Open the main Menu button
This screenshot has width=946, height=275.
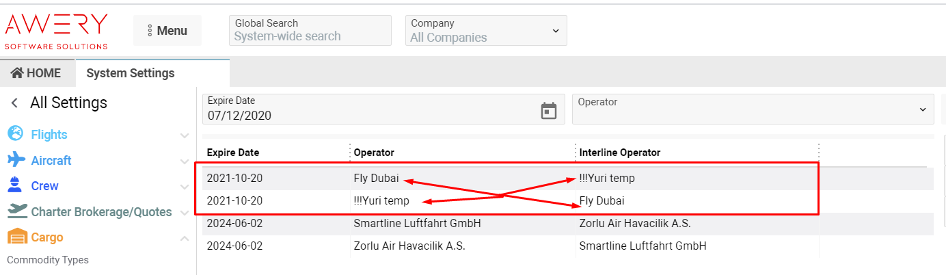[167, 31]
